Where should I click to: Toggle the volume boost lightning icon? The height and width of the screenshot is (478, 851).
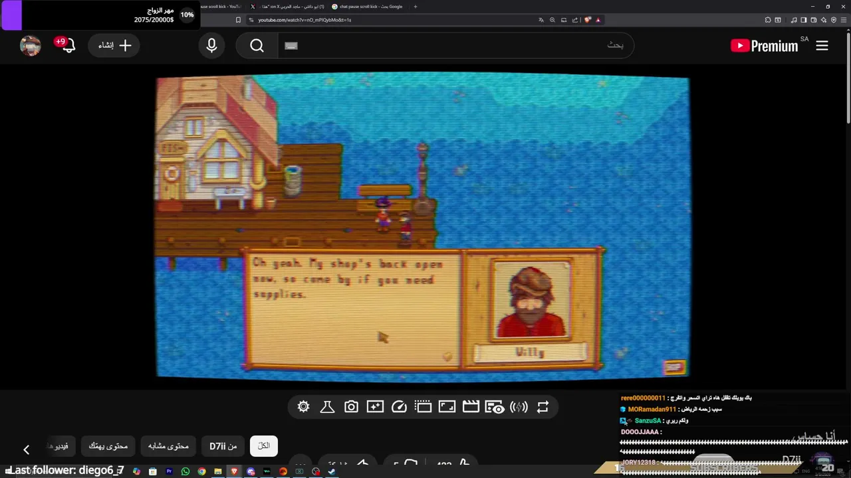tap(519, 407)
